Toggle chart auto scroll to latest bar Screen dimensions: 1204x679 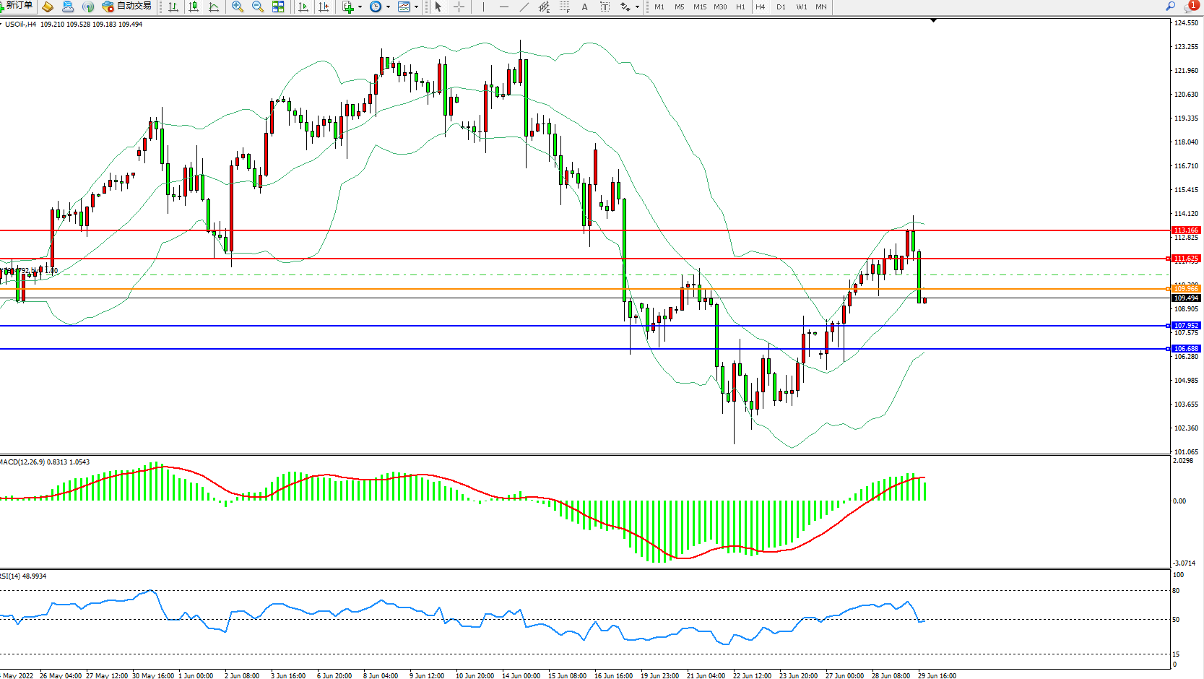(x=303, y=7)
